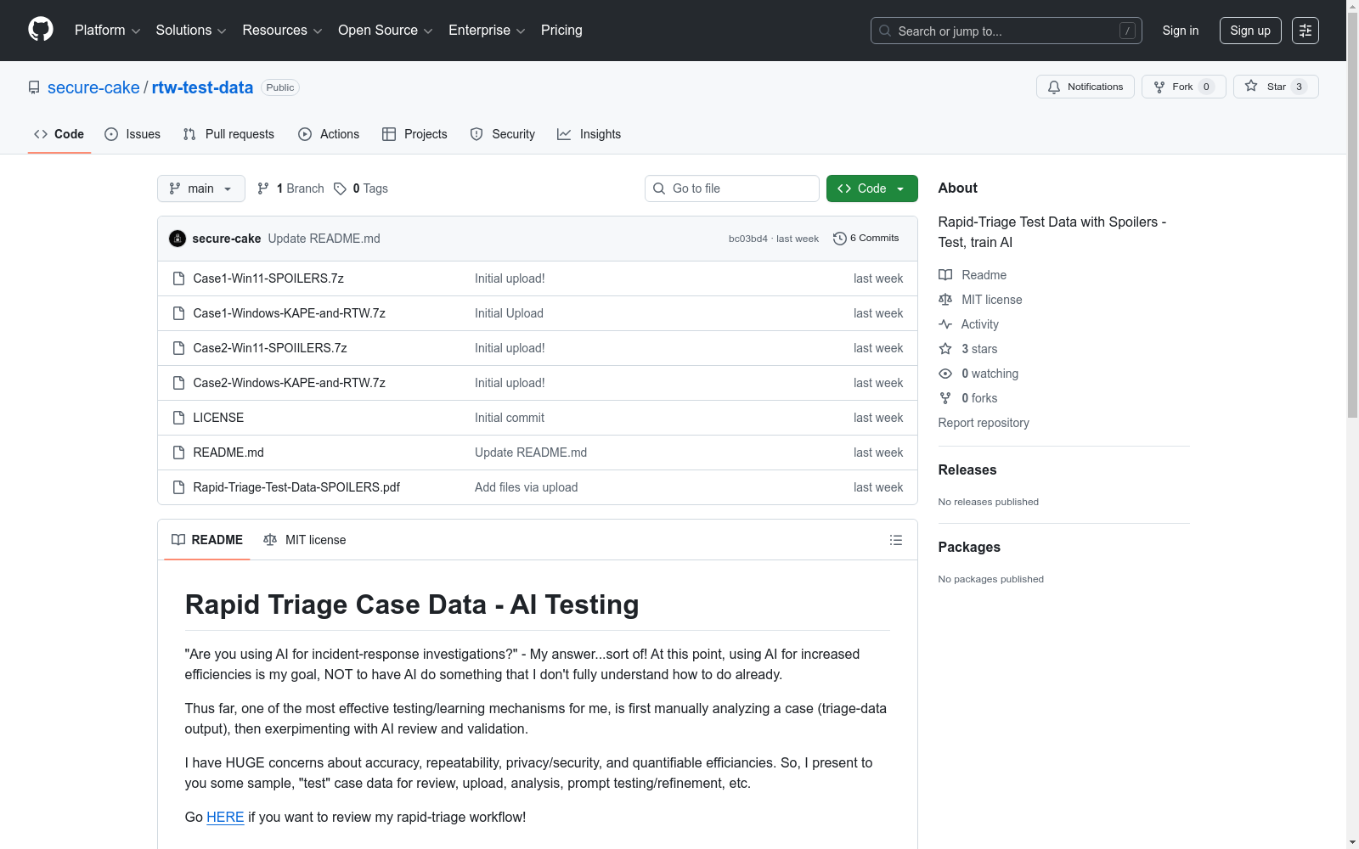Open Case1-Win11-SPOILERS.7z file
Viewport: 1359px width, 849px height.
coord(268,278)
